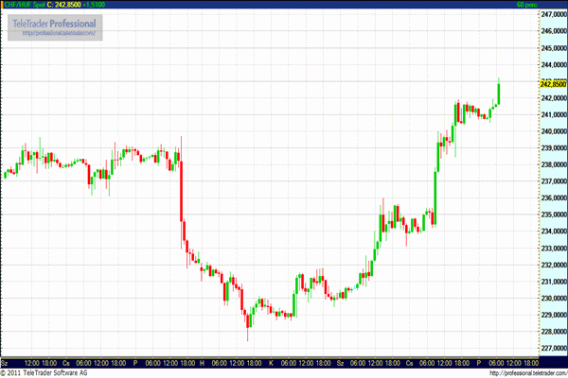This screenshot has height=378, width=568.
Task: Click the 60 perc interval label
Action: coord(527,5)
